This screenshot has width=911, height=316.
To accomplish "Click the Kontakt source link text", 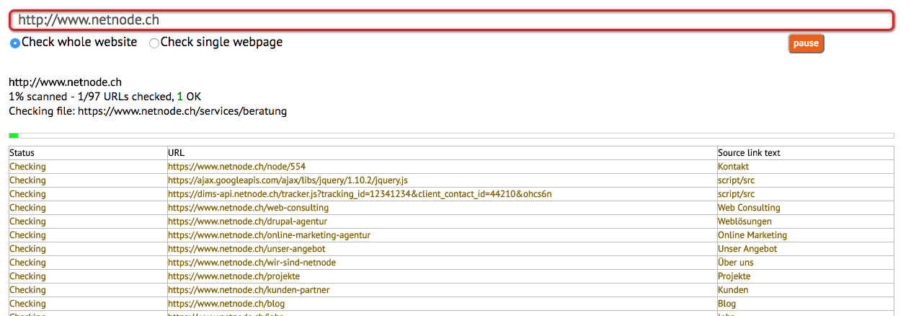I will (x=733, y=167).
